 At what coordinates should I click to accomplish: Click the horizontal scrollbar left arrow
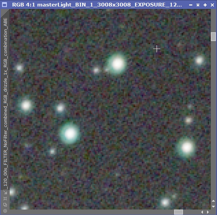coord(202,212)
